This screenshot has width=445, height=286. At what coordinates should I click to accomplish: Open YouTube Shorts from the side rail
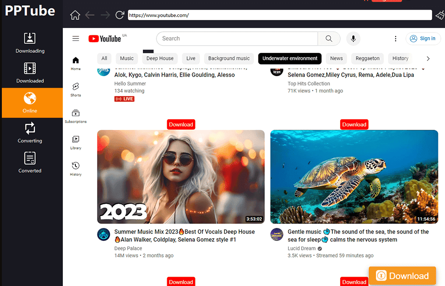coord(75,90)
